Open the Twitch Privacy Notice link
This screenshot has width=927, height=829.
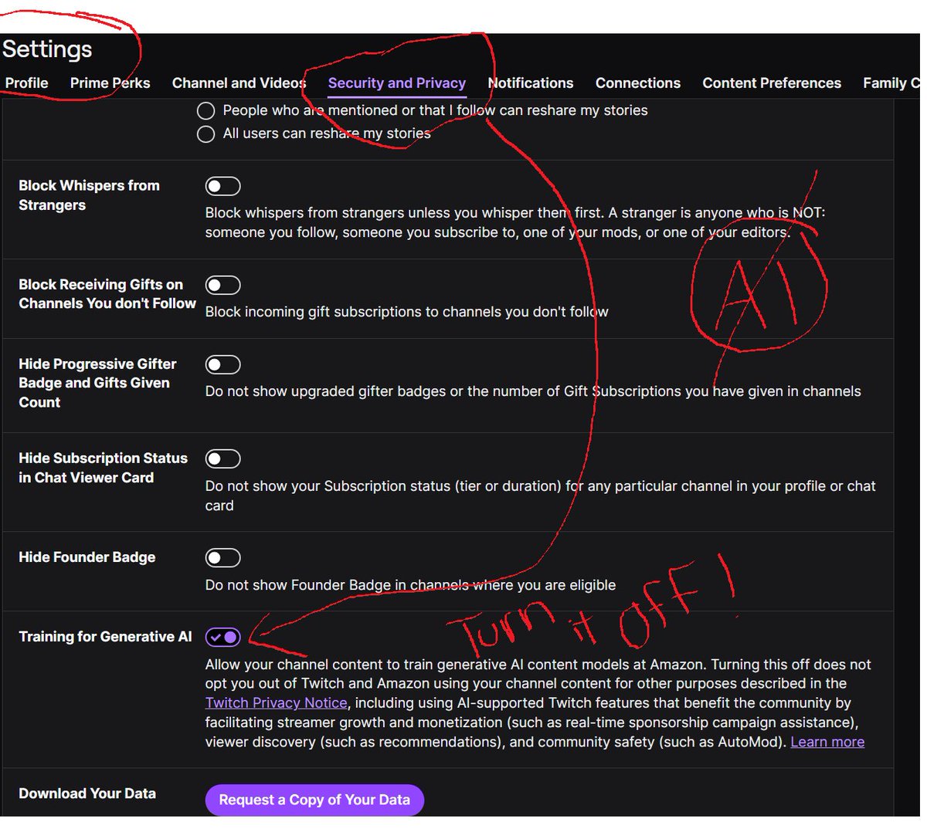[x=276, y=702]
